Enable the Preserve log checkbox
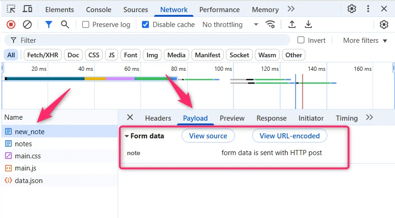Screen dimensions: 395x218 (x=85, y=25)
